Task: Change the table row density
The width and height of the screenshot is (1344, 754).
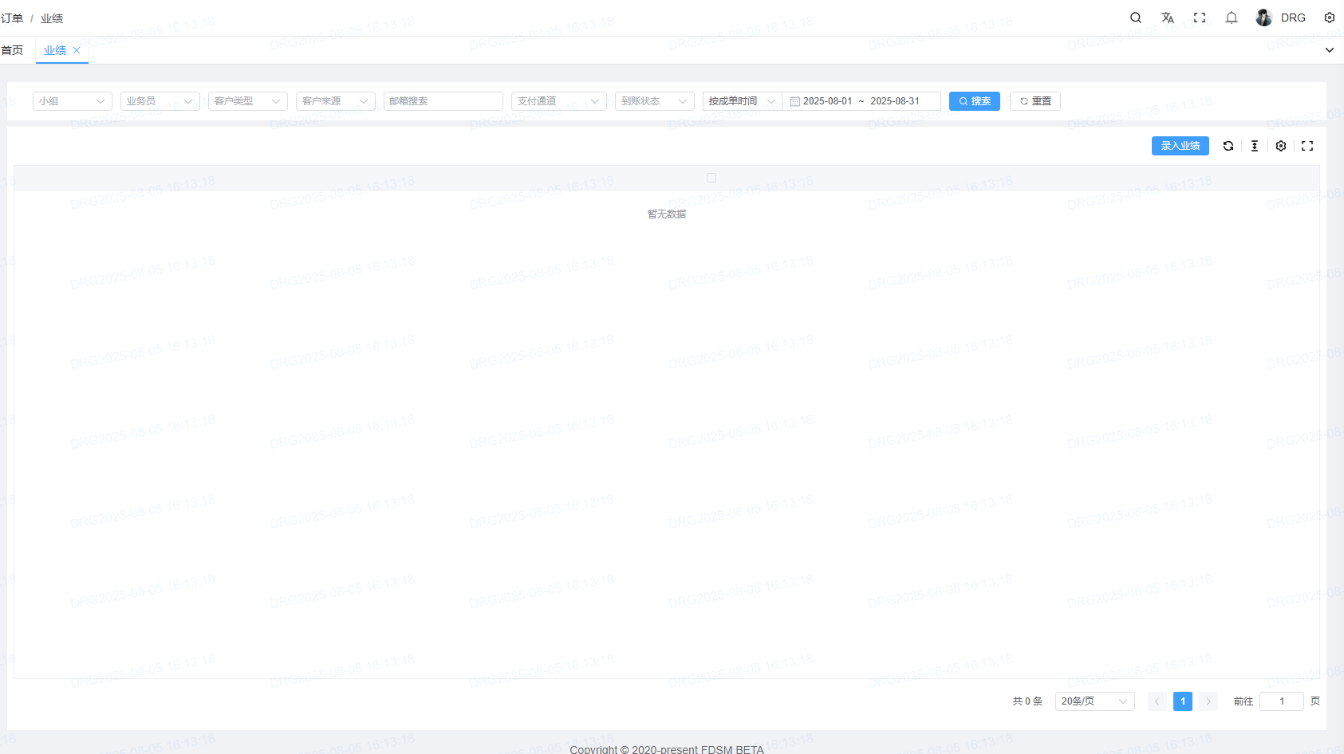Action: coord(1255,146)
